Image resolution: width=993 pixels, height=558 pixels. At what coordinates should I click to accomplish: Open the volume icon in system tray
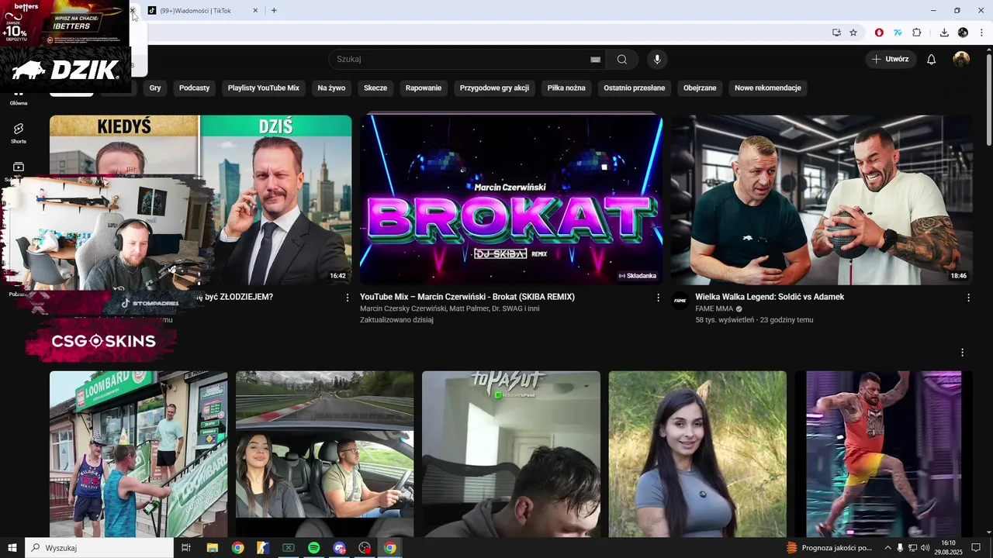(x=925, y=548)
